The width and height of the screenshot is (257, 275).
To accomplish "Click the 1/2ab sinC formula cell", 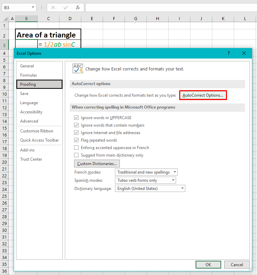I will (59, 44).
